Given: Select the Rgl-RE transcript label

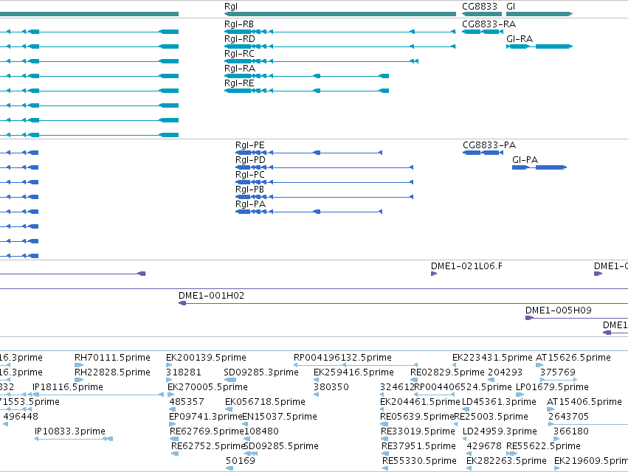Looking at the screenshot, I should point(239,83).
